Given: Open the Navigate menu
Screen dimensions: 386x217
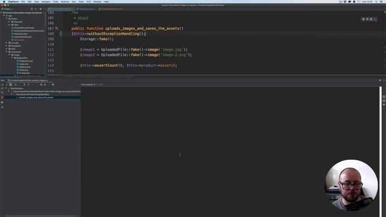Looking at the screenshot, I should [46, 1].
